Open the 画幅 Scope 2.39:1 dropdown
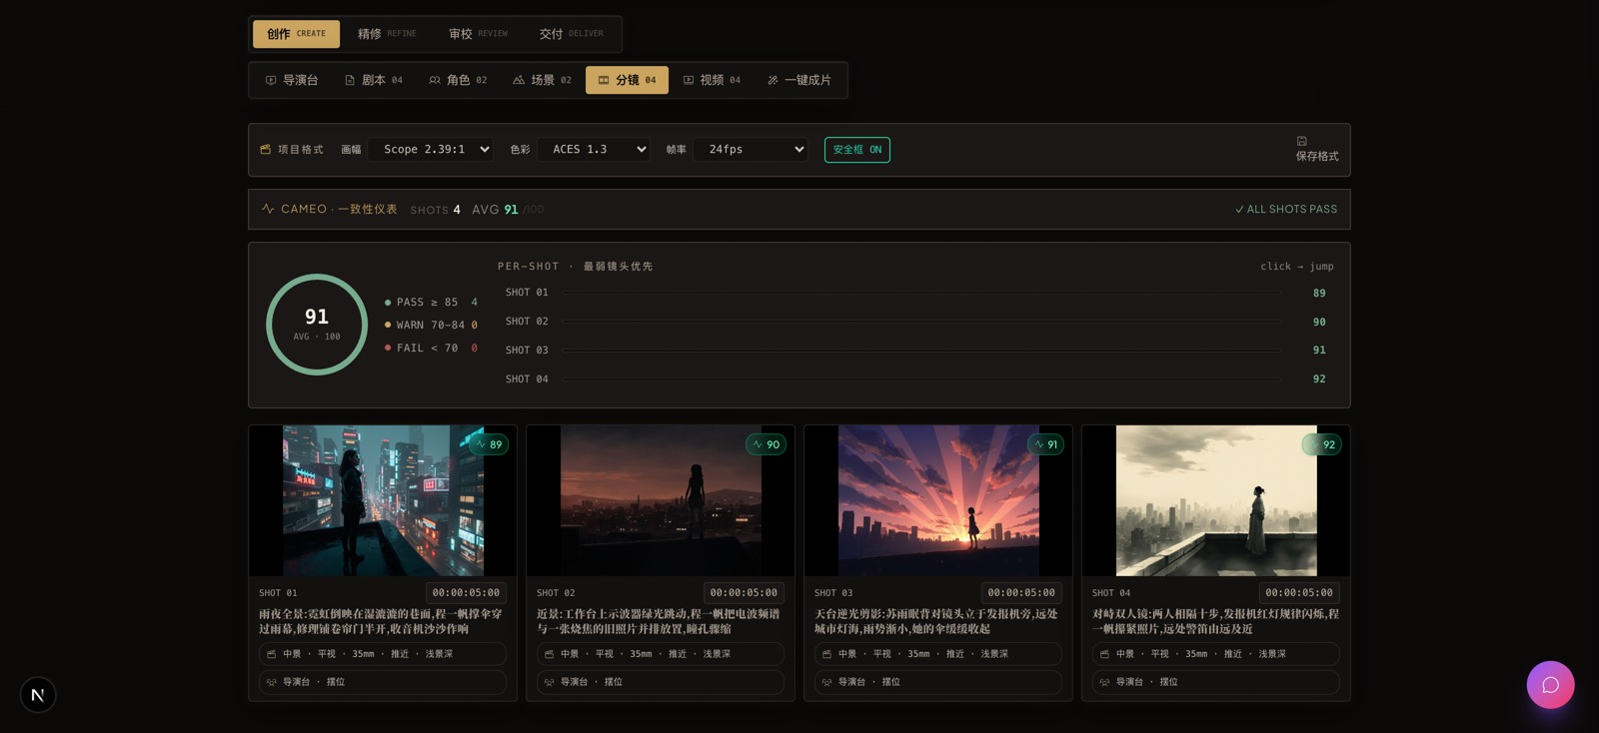 431,150
